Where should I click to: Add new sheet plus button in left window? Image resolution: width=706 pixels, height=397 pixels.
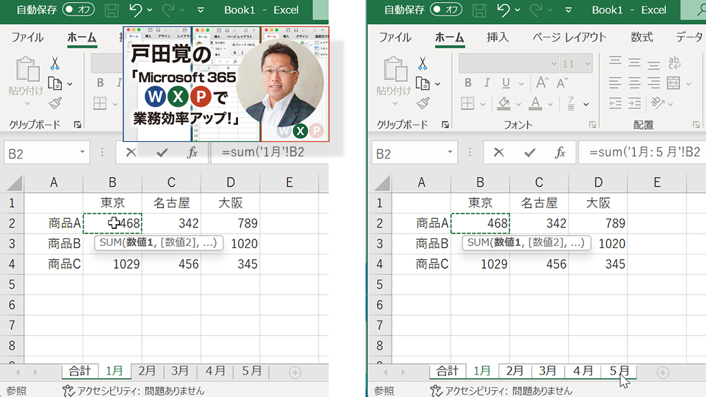295,373
